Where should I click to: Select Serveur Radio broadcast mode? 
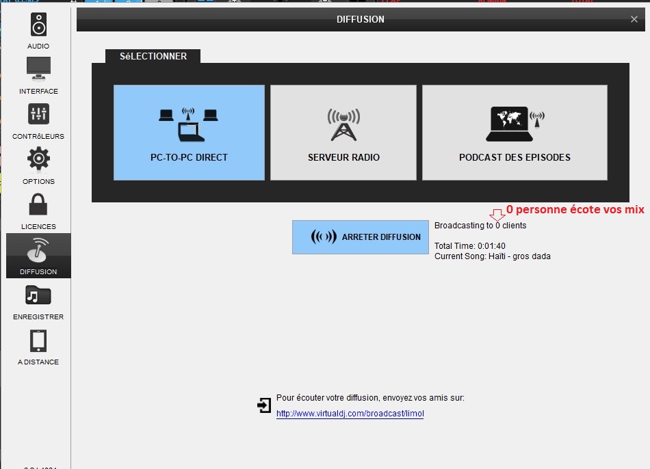click(343, 133)
